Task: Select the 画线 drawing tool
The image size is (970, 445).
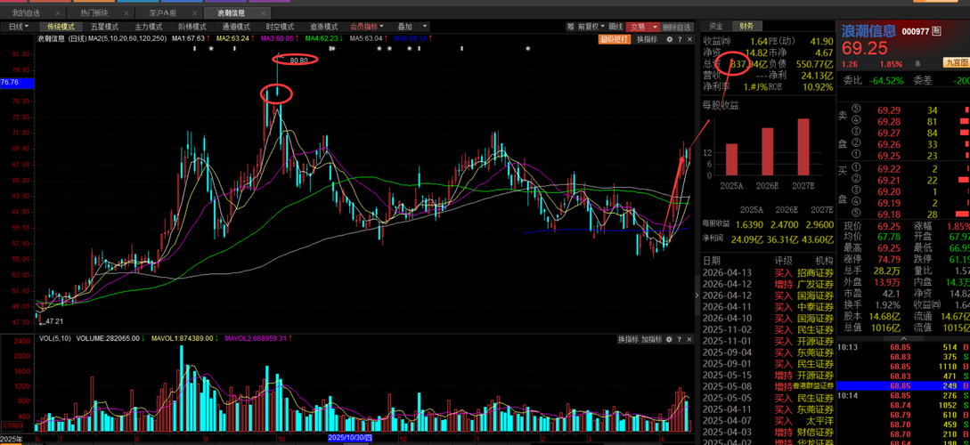Action: [615, 27]
